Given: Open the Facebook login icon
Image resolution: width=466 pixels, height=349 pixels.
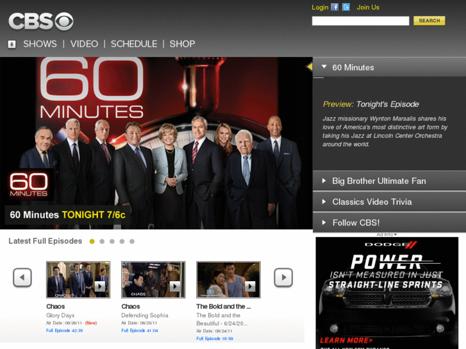Looking at the screenshot, I should point(335,7).
